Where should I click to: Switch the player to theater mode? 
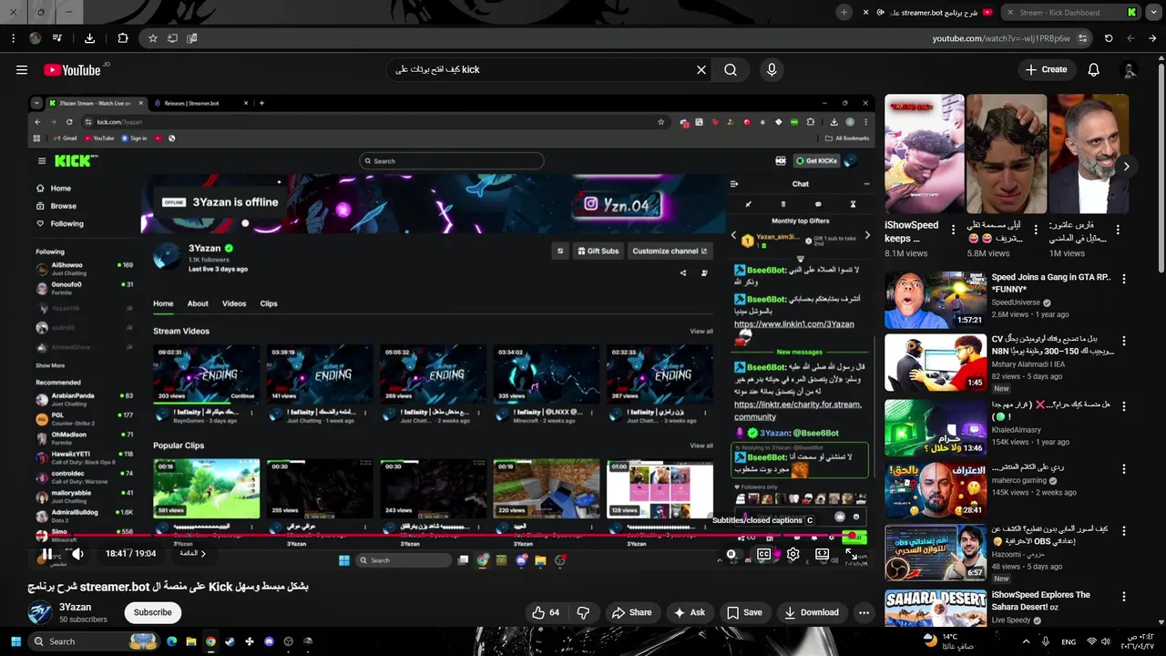tap(822, 554)
